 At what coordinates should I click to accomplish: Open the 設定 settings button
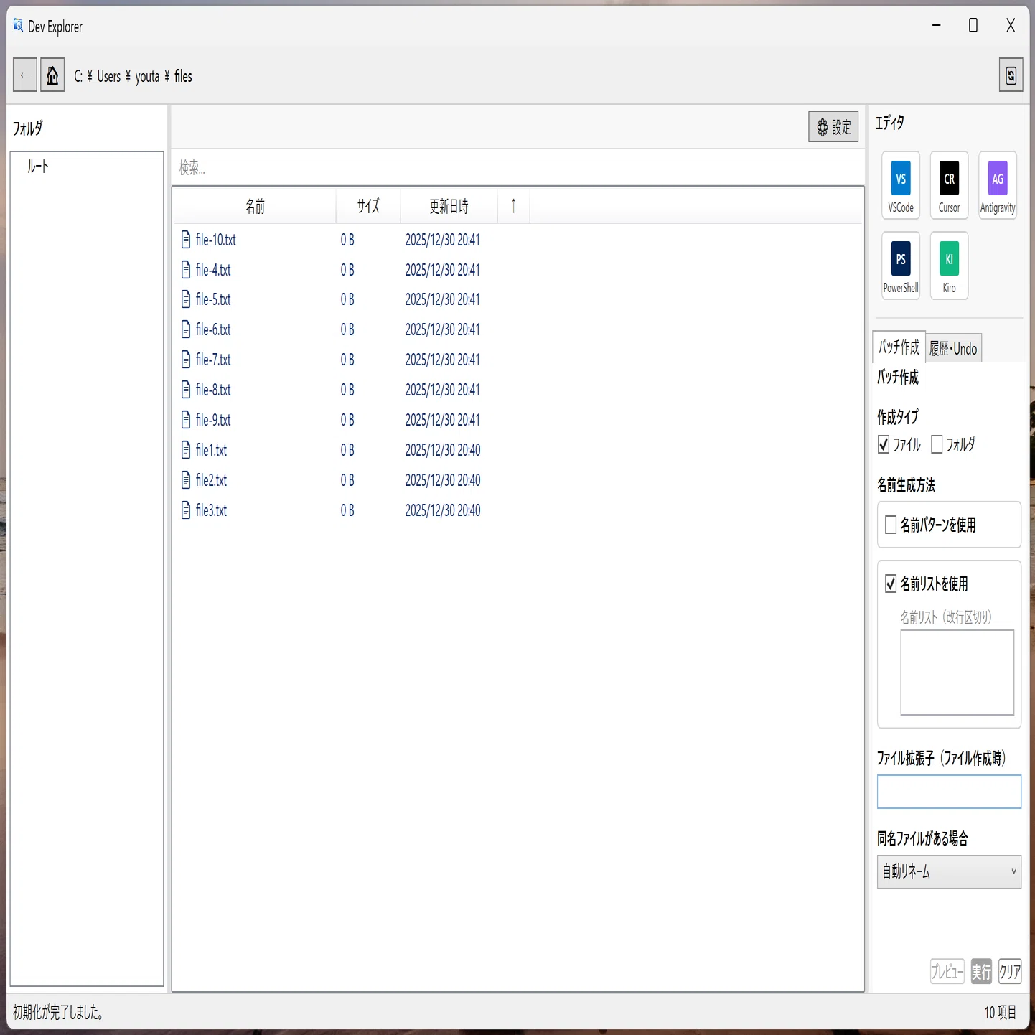click(x=833, y=127)
